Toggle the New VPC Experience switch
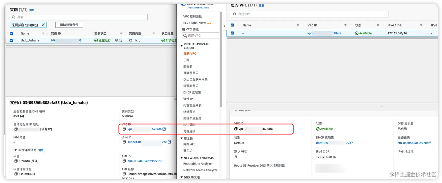Screen dimensions: 442x183 tap(184, 4)
